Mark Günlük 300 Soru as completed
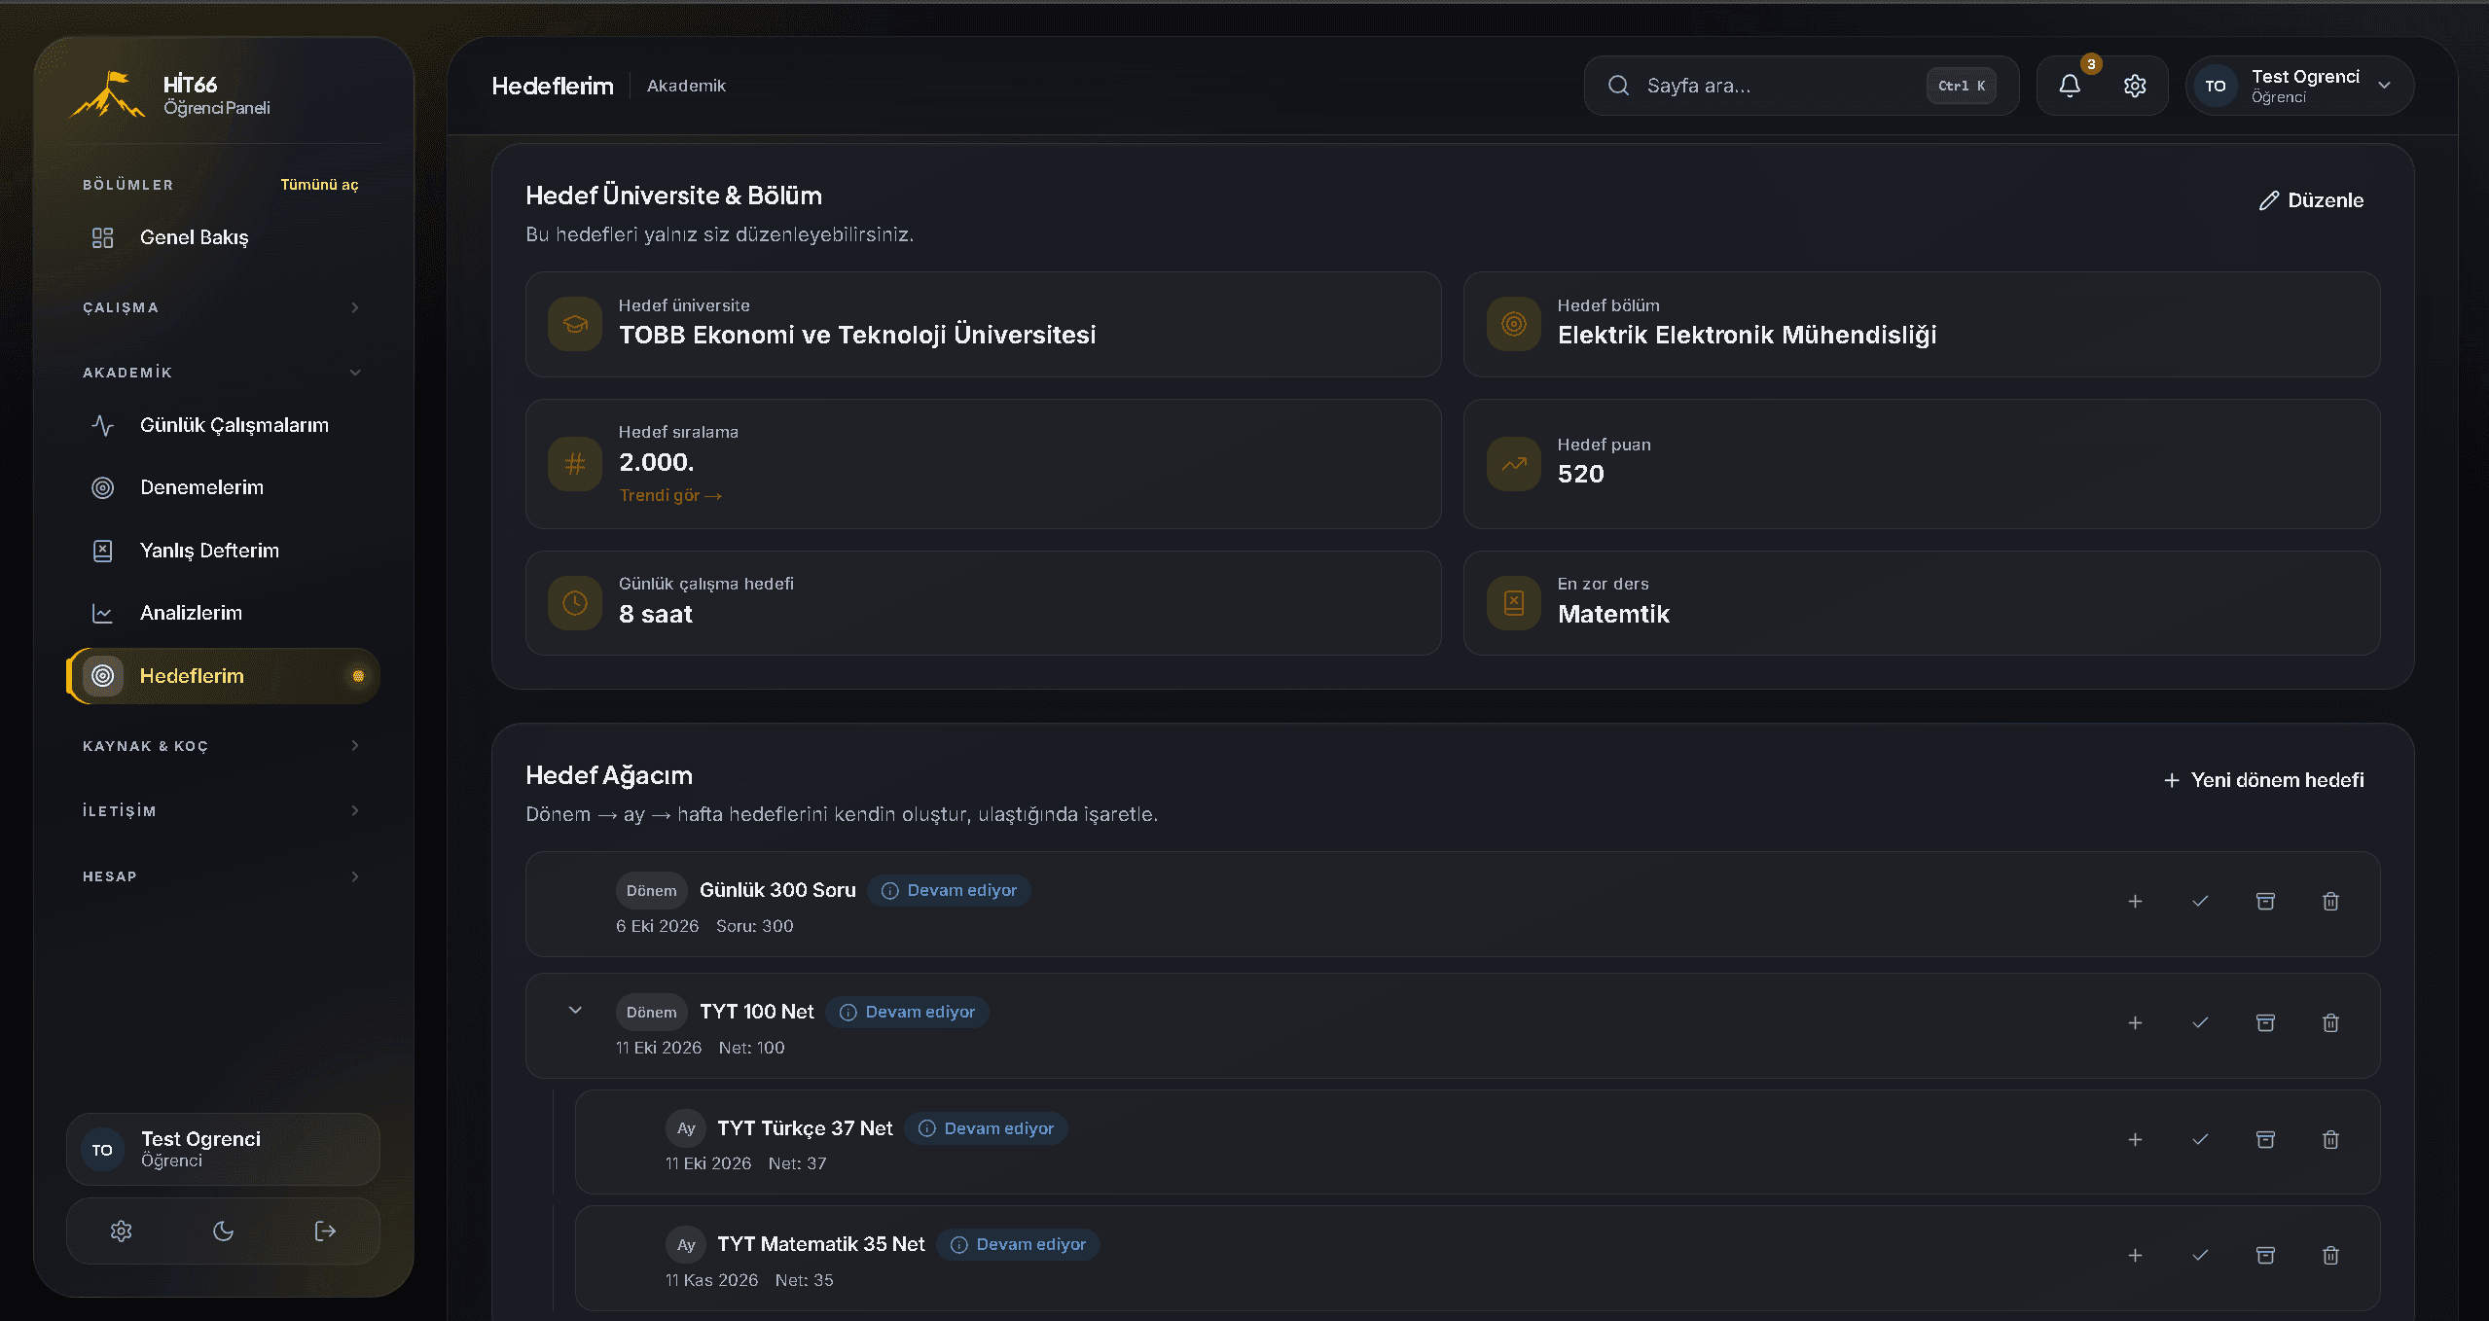The width and height of the screenshot is (2489, 1321). pyautogui.click(x=2200, y=902)
